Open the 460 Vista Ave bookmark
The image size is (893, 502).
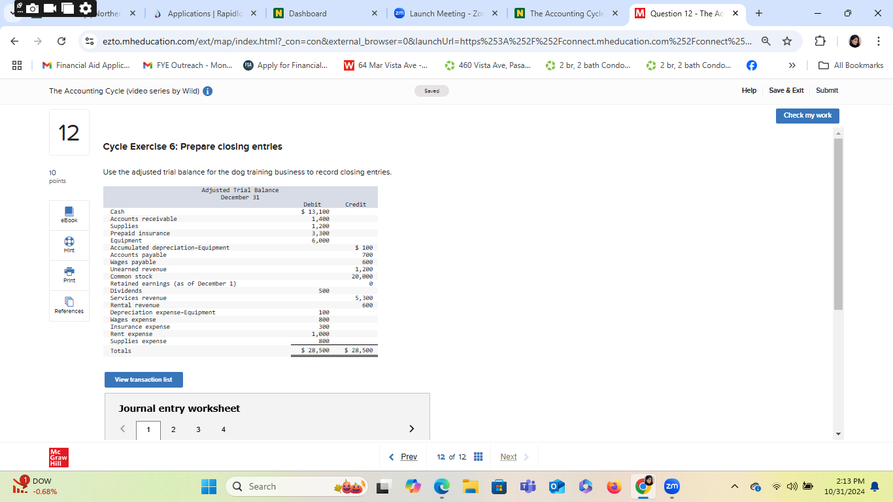[x=488, y=65]
